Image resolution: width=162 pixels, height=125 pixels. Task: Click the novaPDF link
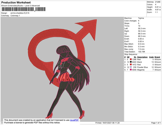pyautogui.click(x=74, y=120)
